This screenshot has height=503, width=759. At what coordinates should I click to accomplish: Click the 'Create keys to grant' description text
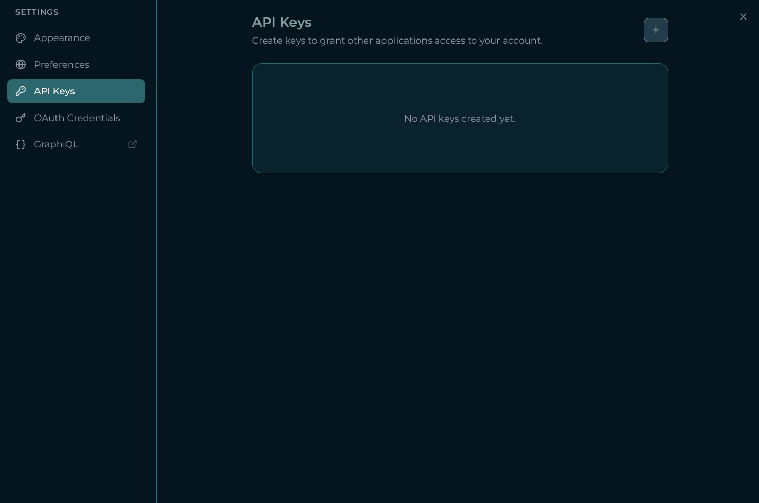pyautogui.click(x=397, y=41)
